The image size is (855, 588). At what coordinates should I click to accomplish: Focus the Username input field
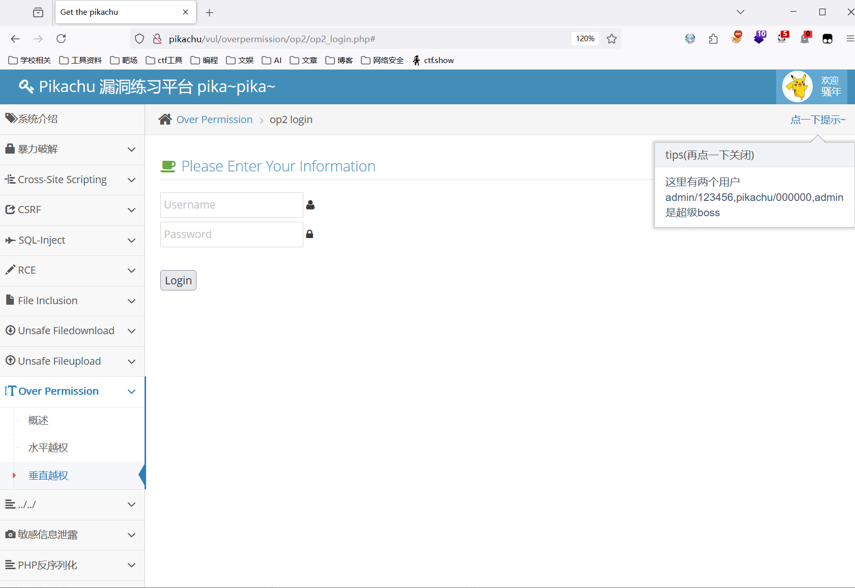click(x=232, y=205)
